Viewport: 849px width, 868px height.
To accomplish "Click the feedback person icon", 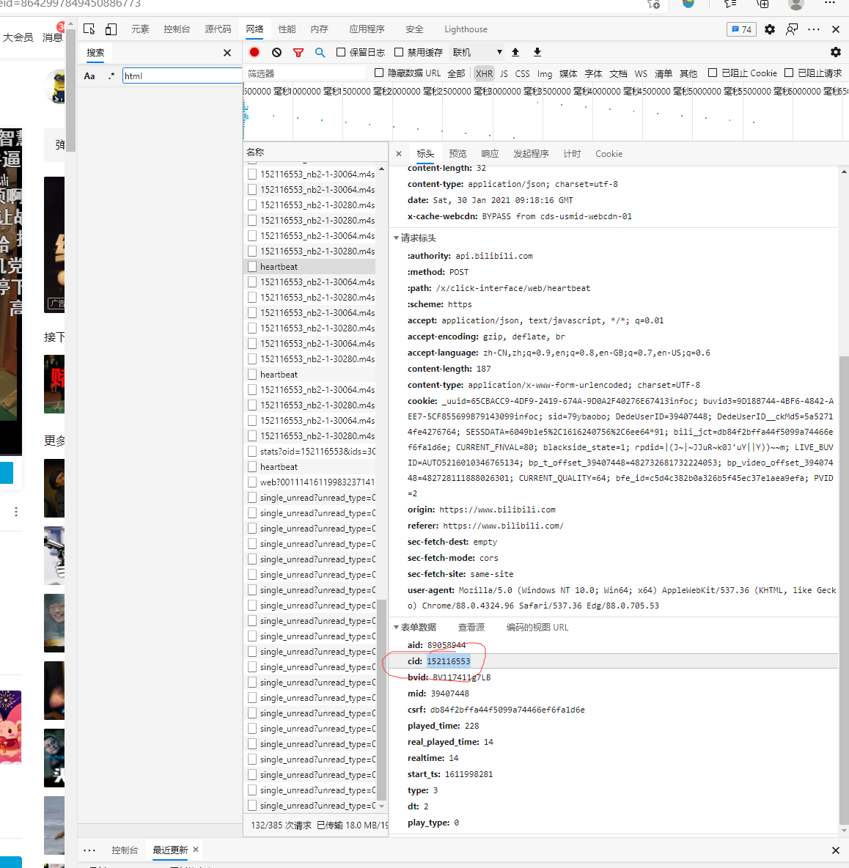I will [x=792, y=29].
